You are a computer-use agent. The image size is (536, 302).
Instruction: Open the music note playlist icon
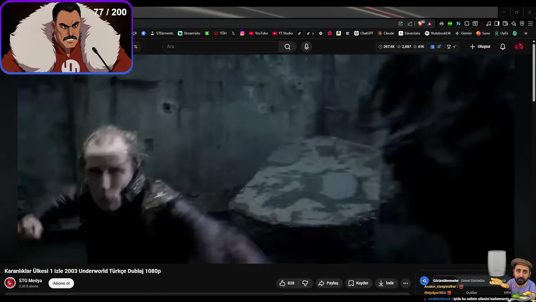click(x=489, y=23)
